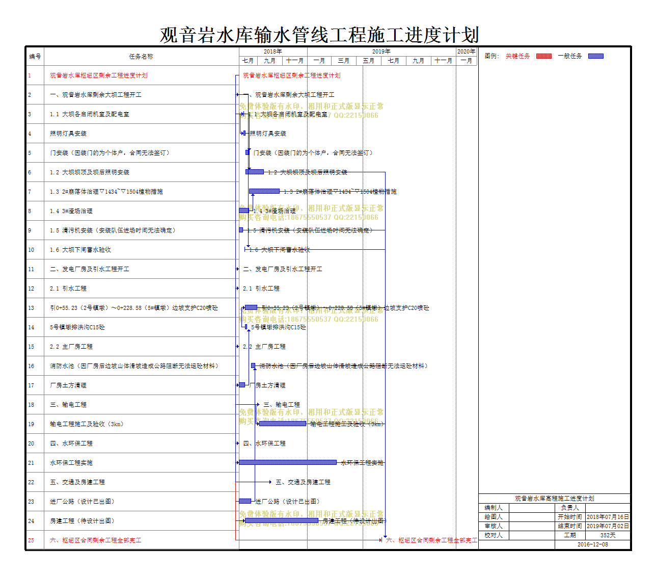The width and height of the screenshot is (656, 575).
Task: Click the Gantt-side label 五、交通及房建工程
Action: (x=303, y=482)
